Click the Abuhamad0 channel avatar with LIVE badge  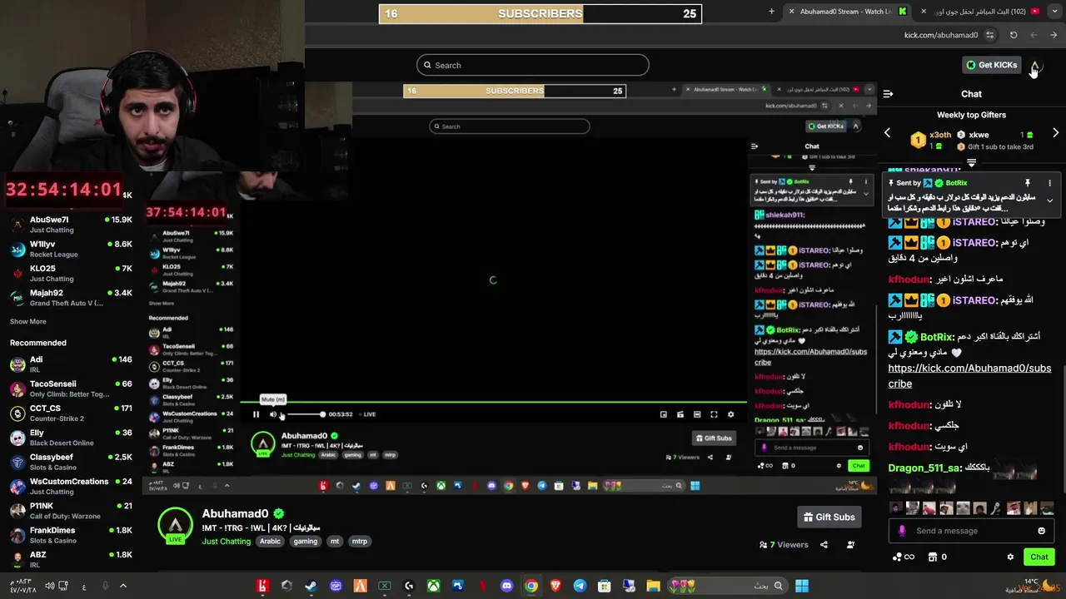click(175, 526)
